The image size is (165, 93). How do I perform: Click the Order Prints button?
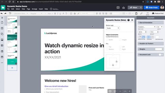[152, 7]
